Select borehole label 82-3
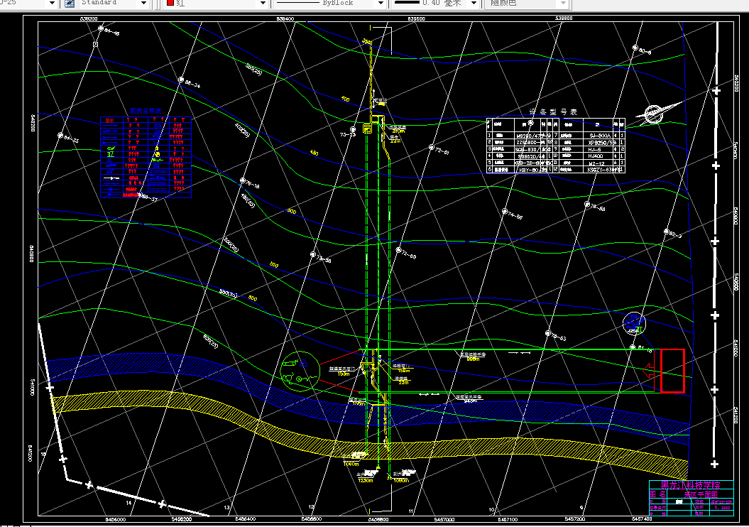 point(675,234)
